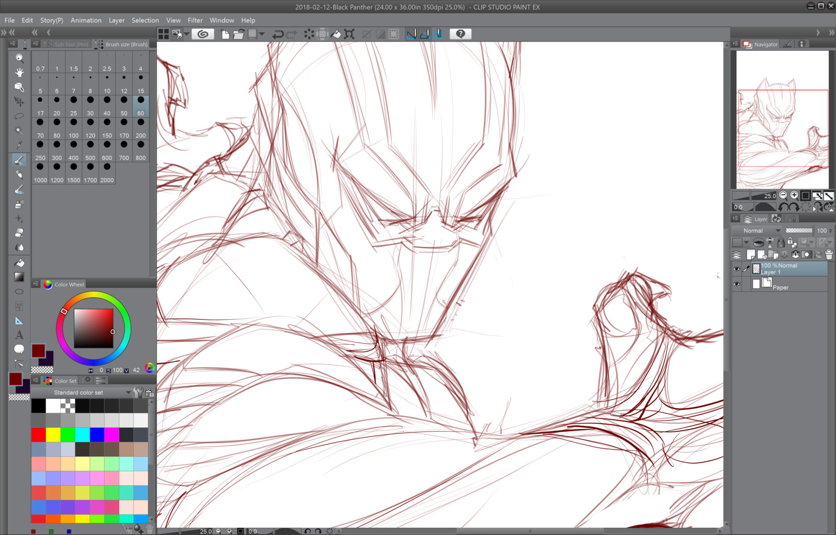Select the Eraser tool
836x535 pixels.
(x=19, y=232)
